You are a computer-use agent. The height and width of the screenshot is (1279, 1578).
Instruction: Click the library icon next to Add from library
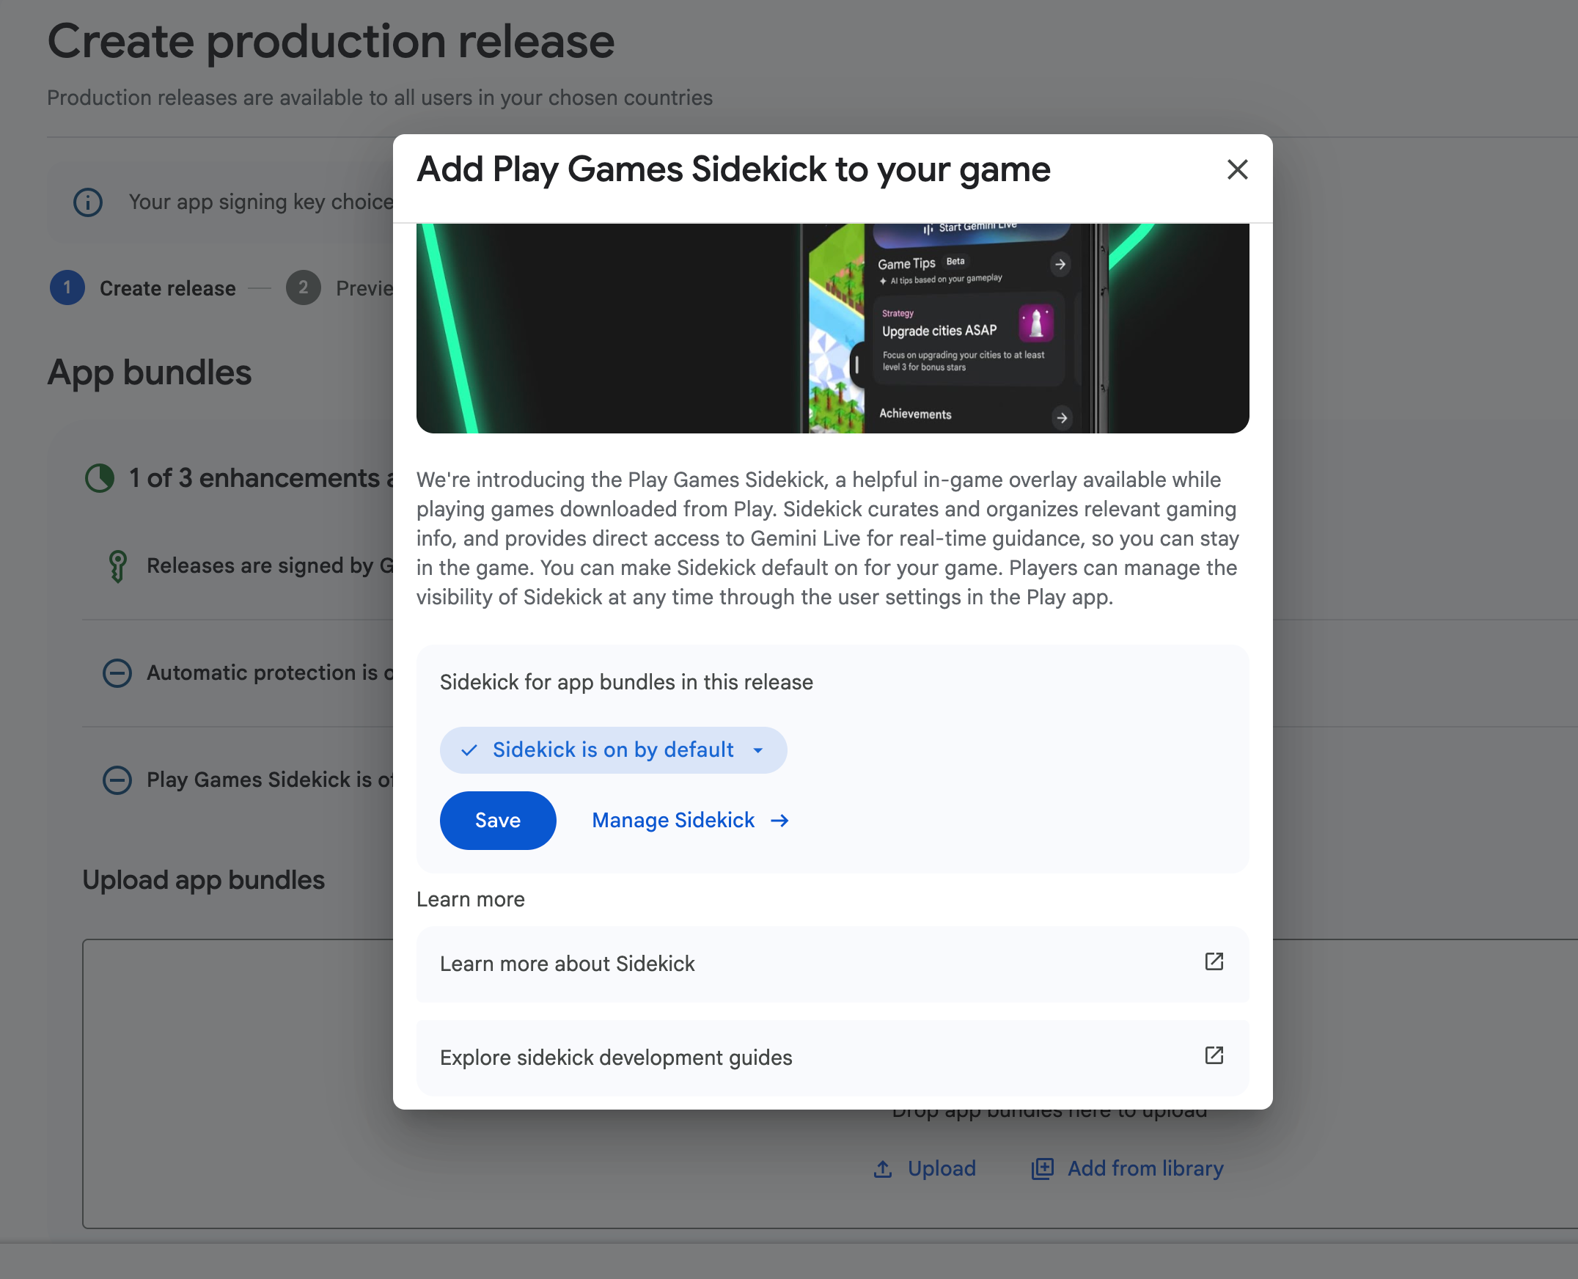[1042, 1168]
